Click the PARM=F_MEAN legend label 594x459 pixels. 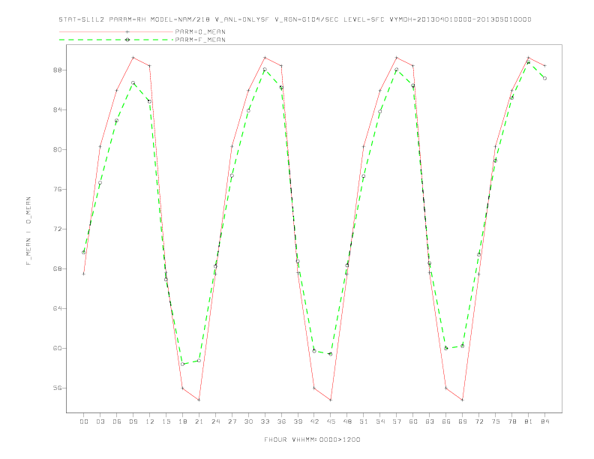coord(200,40)
